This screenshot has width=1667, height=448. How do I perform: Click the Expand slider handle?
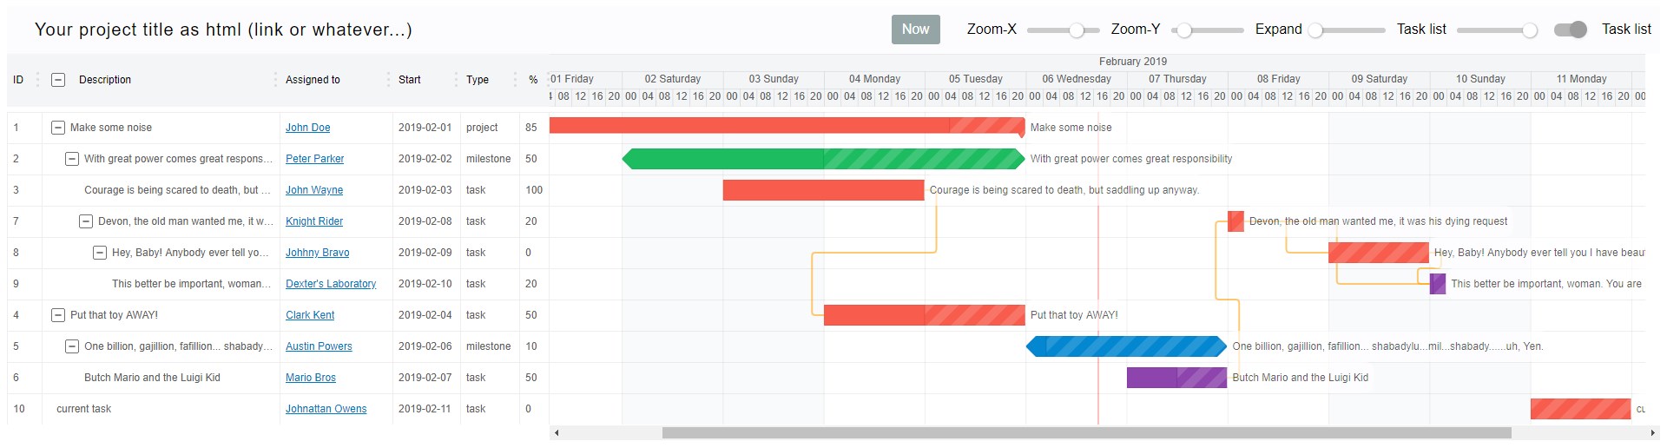pos(1315,30)
